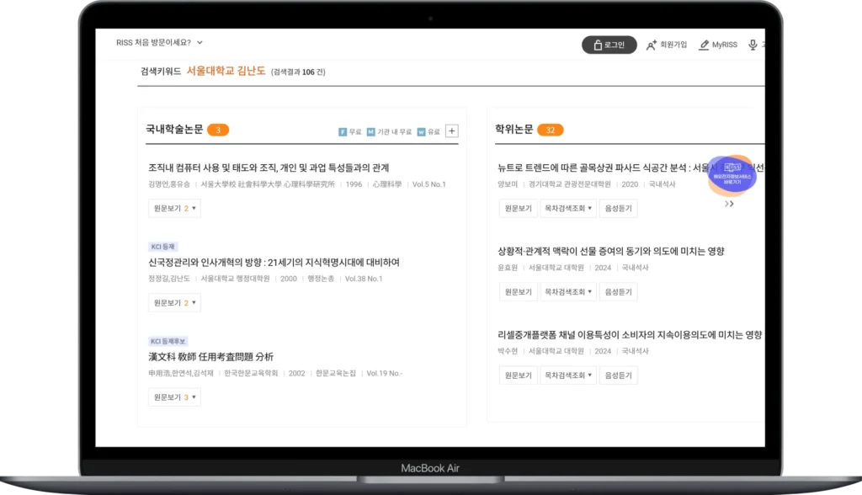This screenshot has width=862, height=495.
Task: Click the 학위논문 count badge 32
Action: 550,130
